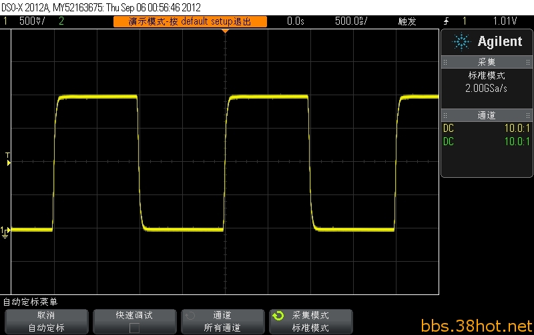Click the green 10.0:1 probe ratio
The height and width of the screenshot is (335, 534).
517,141
